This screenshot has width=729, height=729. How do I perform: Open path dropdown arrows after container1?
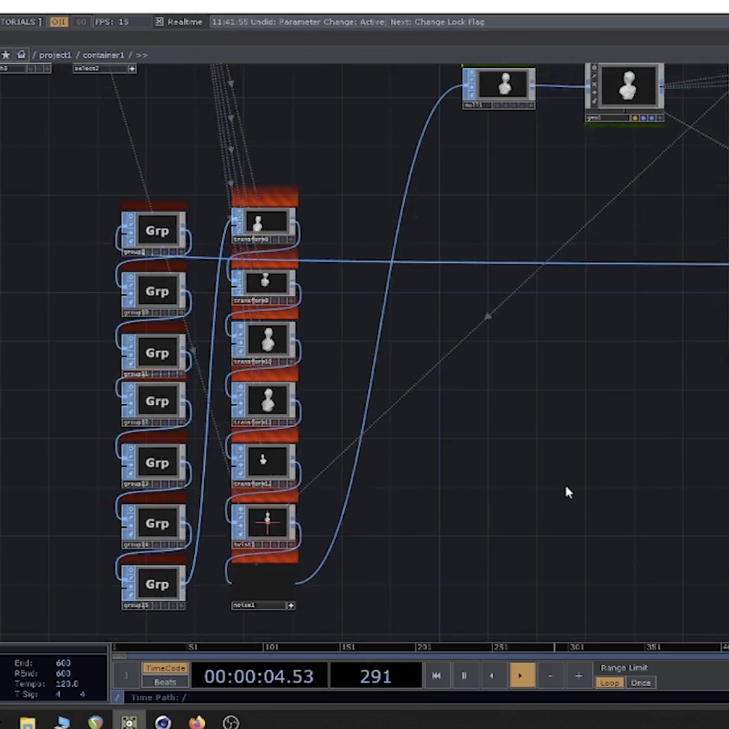[x=141, y=55]
